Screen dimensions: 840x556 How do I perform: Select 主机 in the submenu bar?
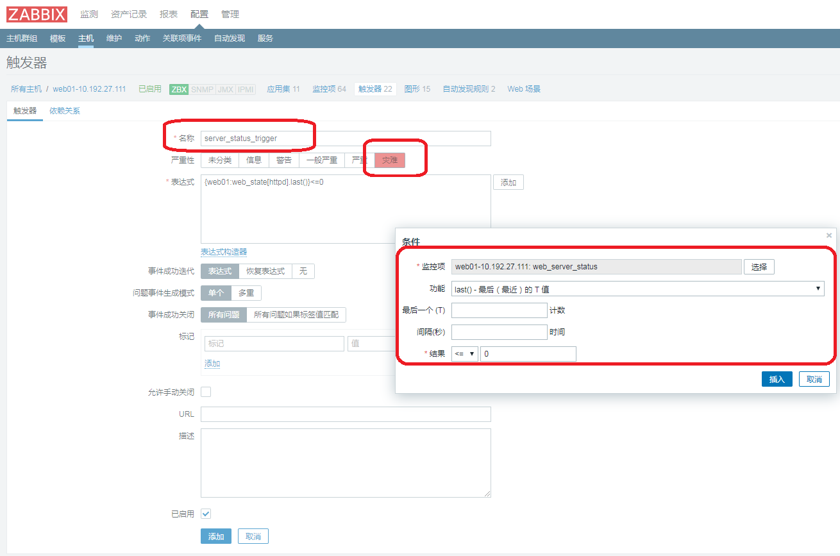pyautogui.click(x=86, y=38)
